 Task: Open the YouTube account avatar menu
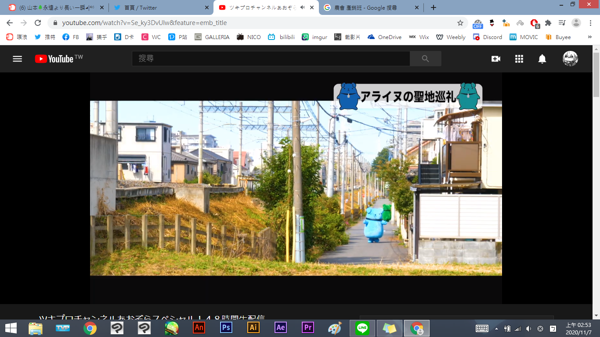[x=570, y=59]
